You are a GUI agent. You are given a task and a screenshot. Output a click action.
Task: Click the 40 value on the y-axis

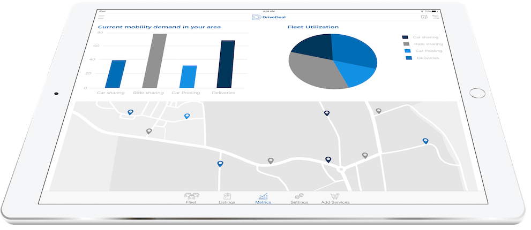[x=92, y=59]
